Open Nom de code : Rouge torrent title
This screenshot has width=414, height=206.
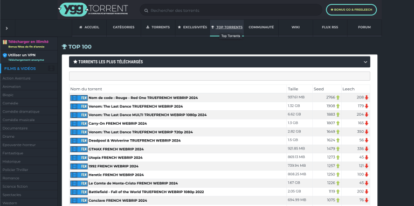click(143, 98)
